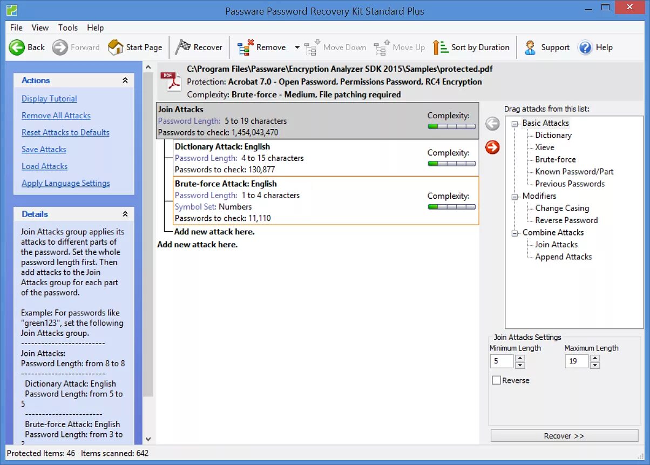Click indented 'Add new attack here.' inside group
This screenshot has width=650, height=465.
(214, 232)
